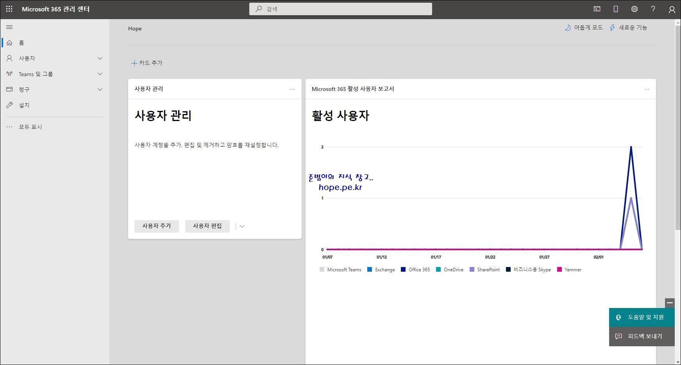Click the plus icon for 카드 추가
This screenshot has height=365, width=681.
pyautogui.click(x=134, y=63)
